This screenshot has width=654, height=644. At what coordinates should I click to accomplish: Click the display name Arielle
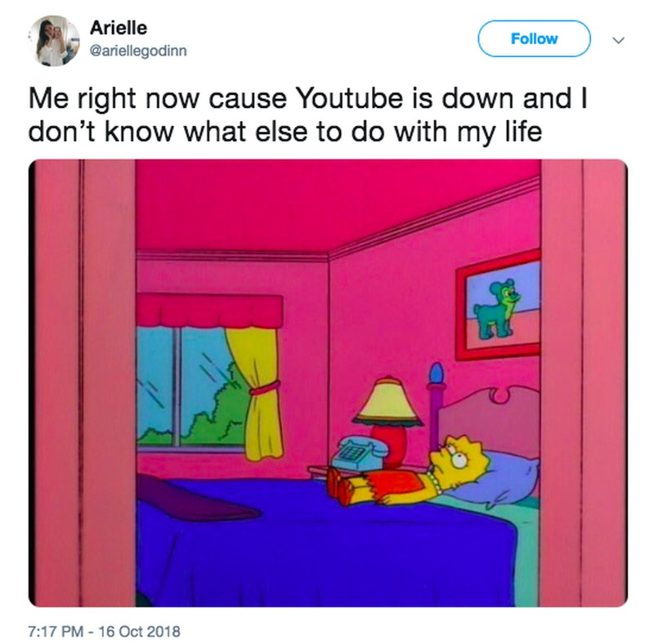[119, 28]
